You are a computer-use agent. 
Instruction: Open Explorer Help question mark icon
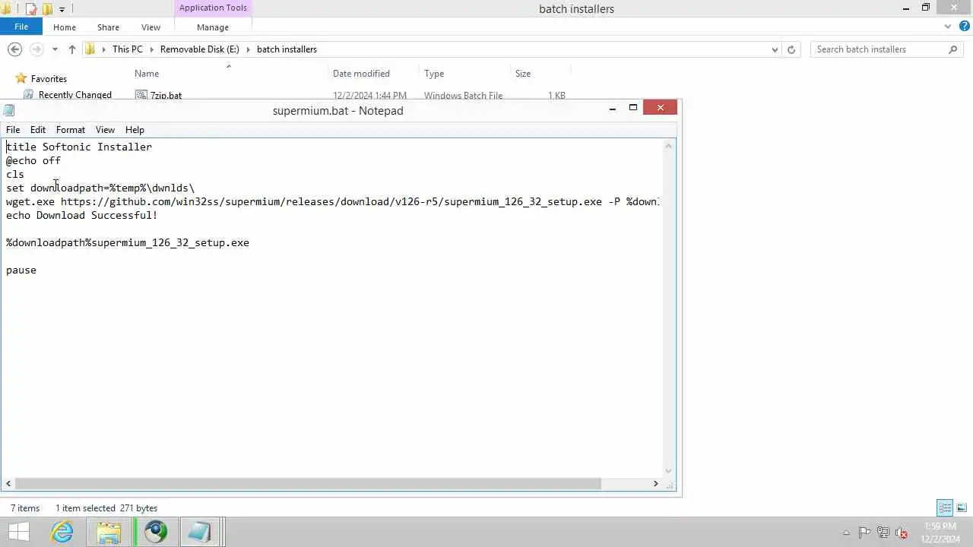tap(964, 27)
